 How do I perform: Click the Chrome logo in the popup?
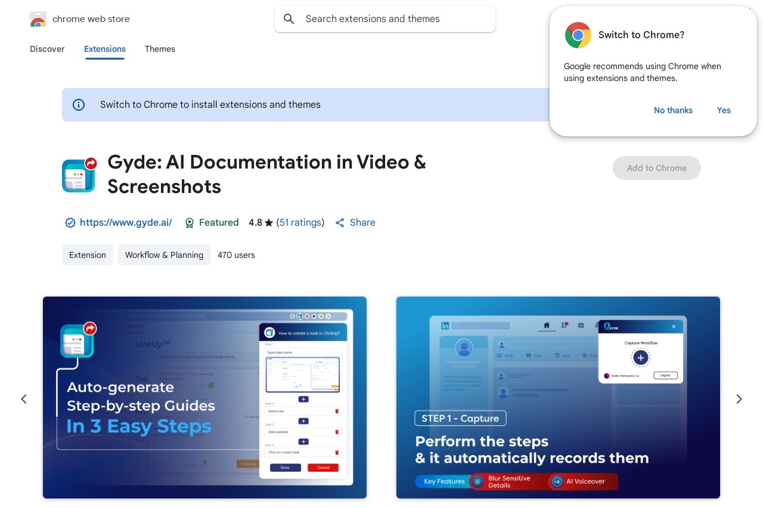click(x=578, y=35)
